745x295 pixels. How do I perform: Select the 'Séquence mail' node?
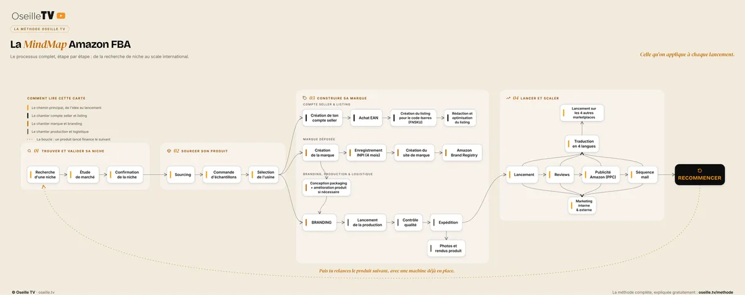(x=642, y=175)
